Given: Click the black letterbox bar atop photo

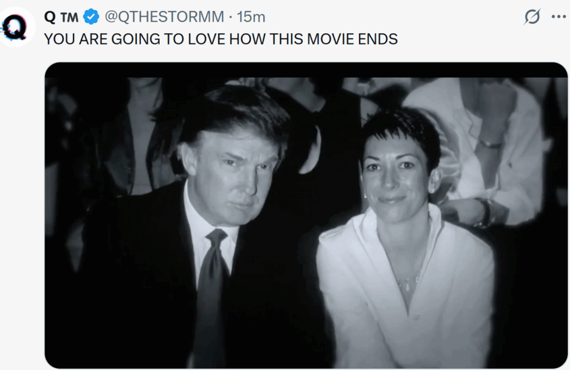Looking at the screenshot, I should click(x=306, y=70).
